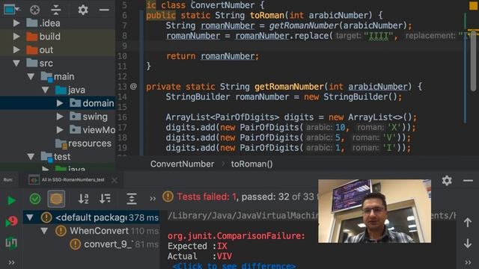Click the locate file crosshair icon
Screen dimensions: 479x269
click(x=35, y=10)
